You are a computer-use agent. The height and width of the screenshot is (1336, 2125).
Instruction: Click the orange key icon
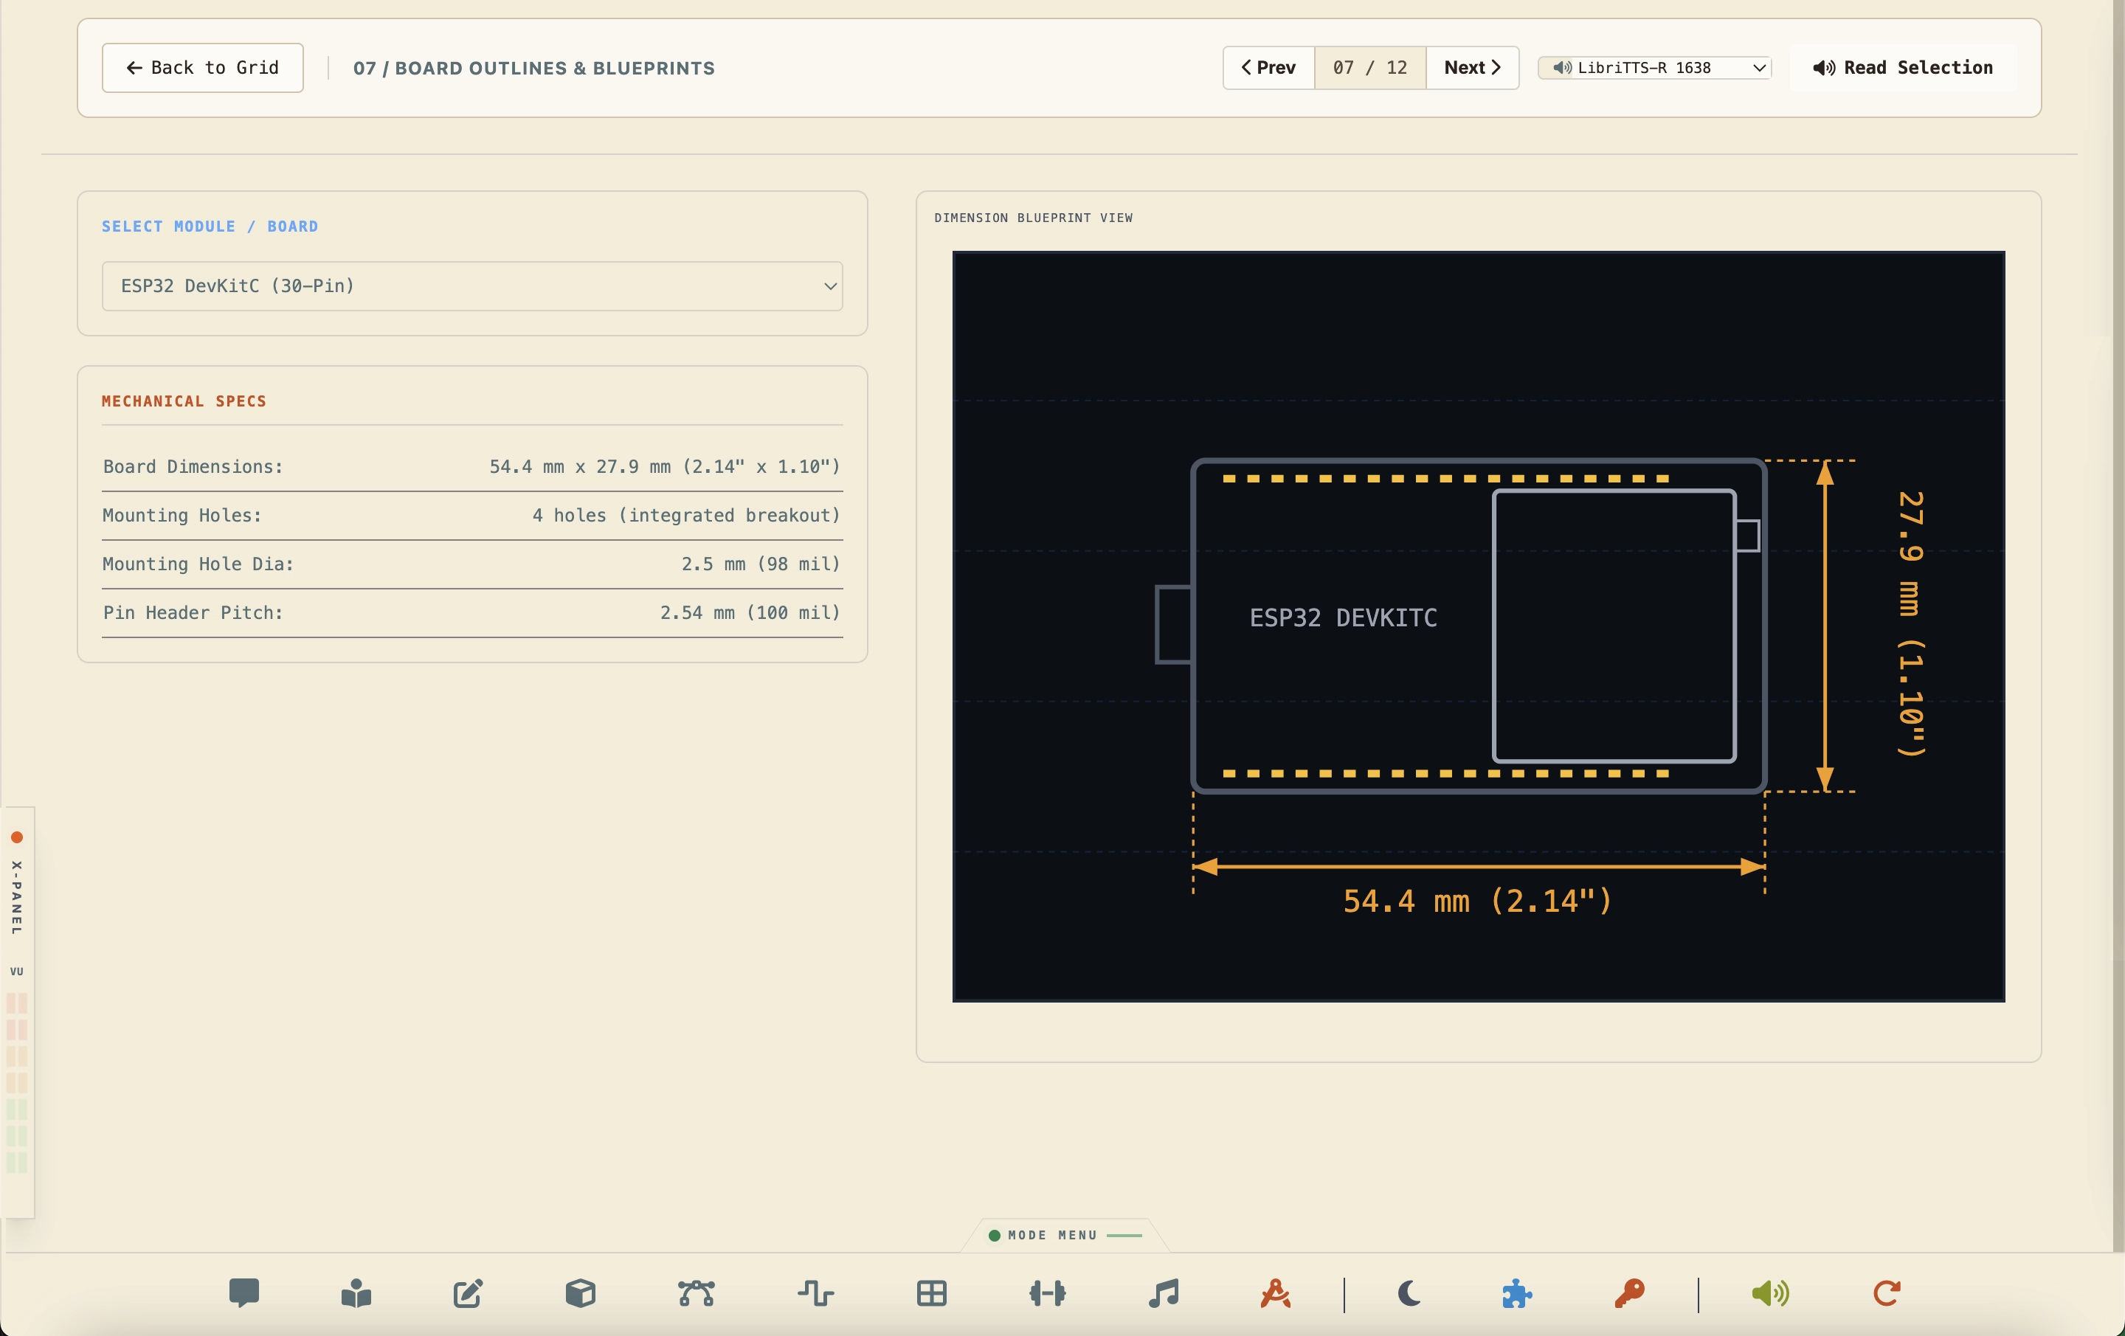pyautogui.click(x=1629, y=1292)
